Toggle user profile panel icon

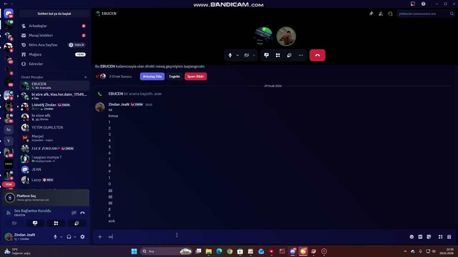[x=390, y=14]
